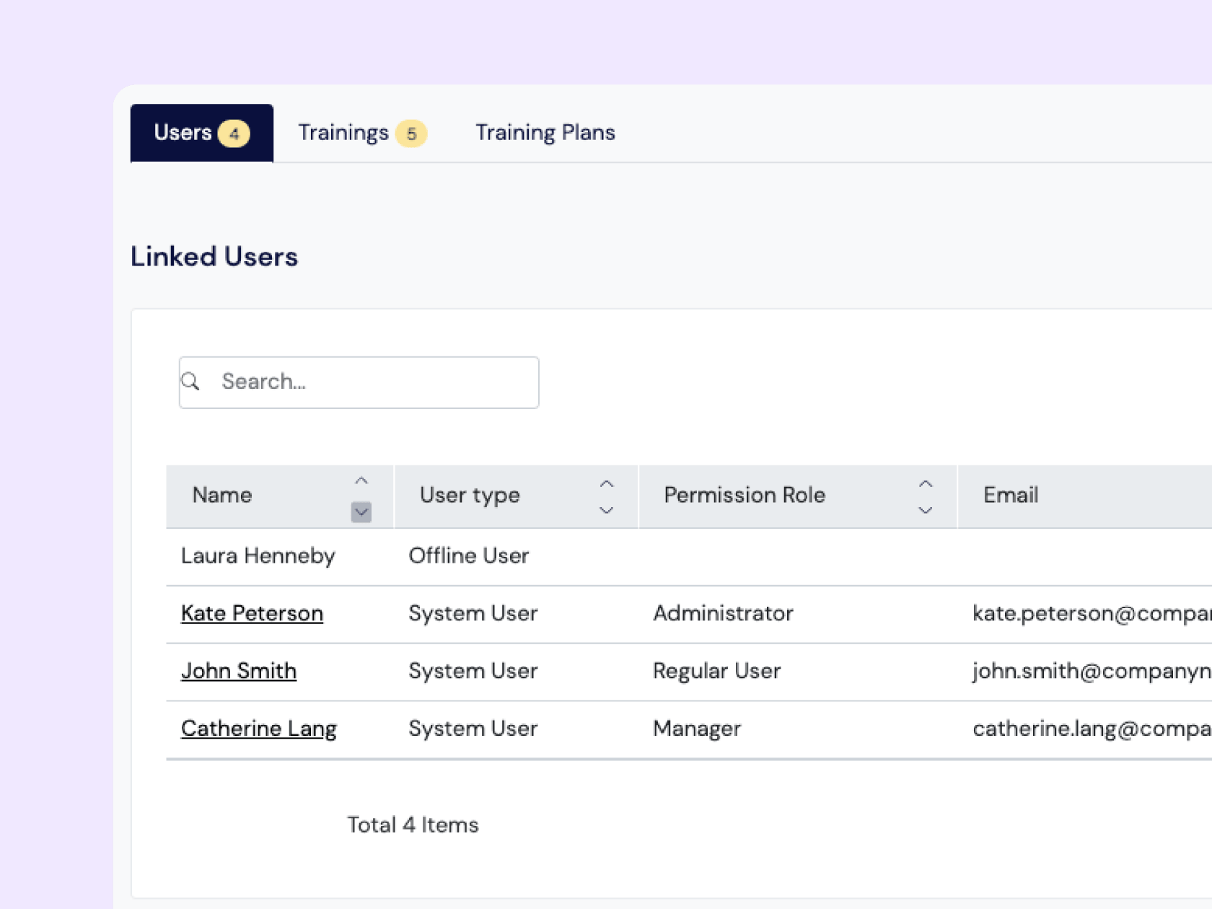1212x909 pixels.
Task: Select the Users tab
Action: [x=184, y=132]
